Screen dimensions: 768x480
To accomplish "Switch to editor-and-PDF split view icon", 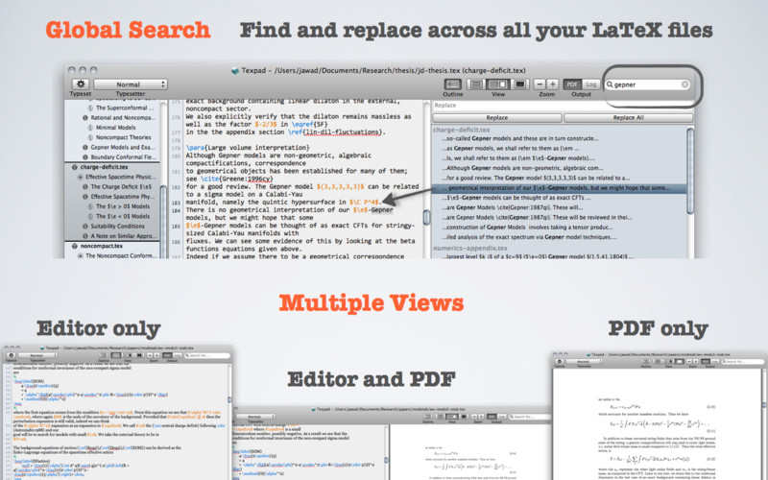I will tap(497, 84).
